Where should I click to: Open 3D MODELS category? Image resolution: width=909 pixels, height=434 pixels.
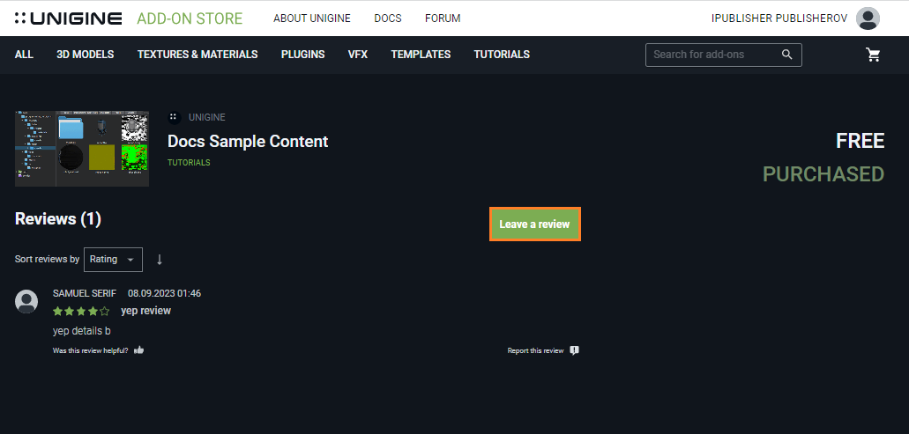coord(86,55)
